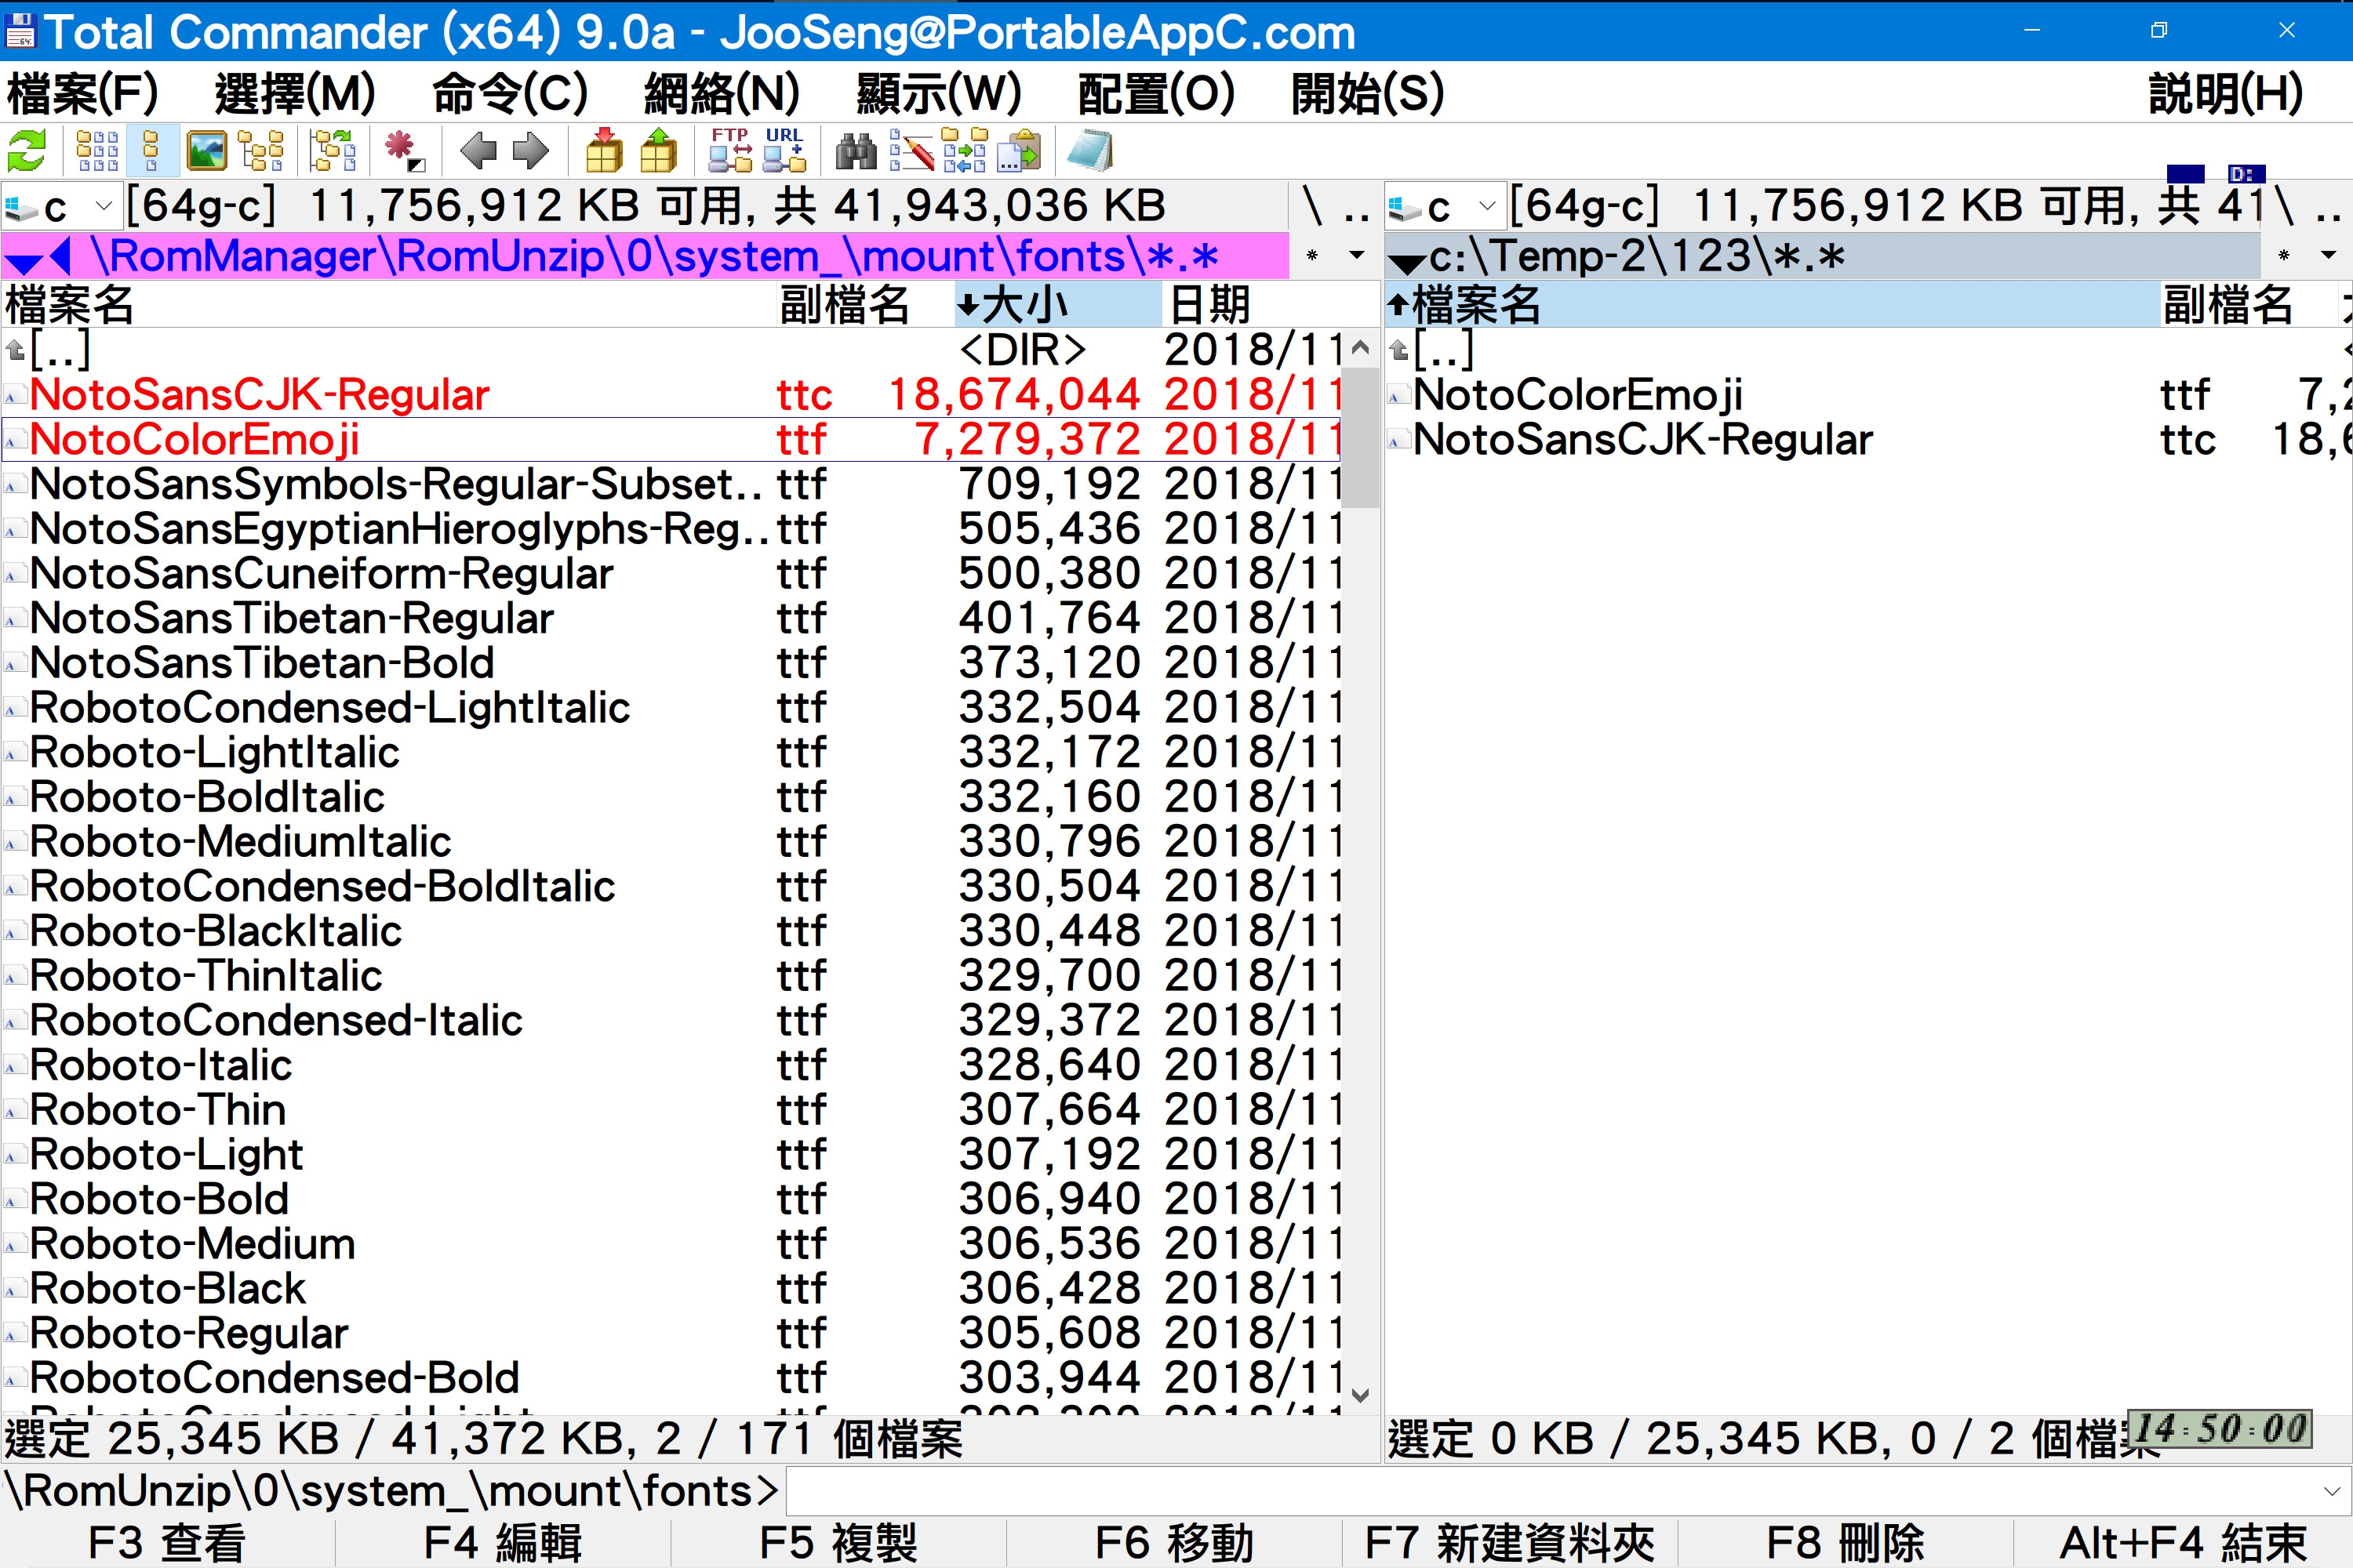Image resolution: width=2353 pixels, height=1568 pixels.
Task: Click the left panel vertical scrollbar thumb
Action: point(1359,437)
